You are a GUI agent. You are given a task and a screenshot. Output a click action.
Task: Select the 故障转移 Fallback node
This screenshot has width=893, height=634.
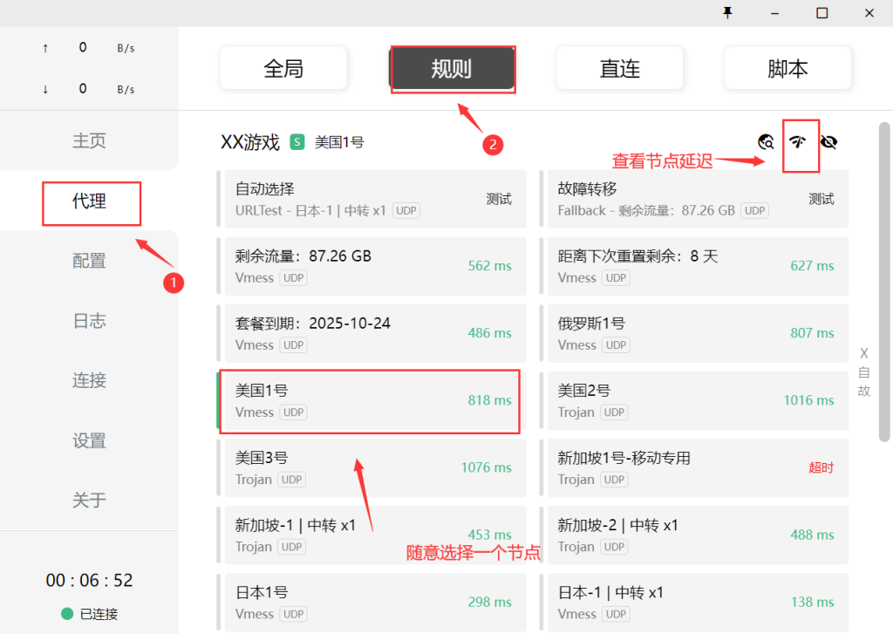(693, 199)
